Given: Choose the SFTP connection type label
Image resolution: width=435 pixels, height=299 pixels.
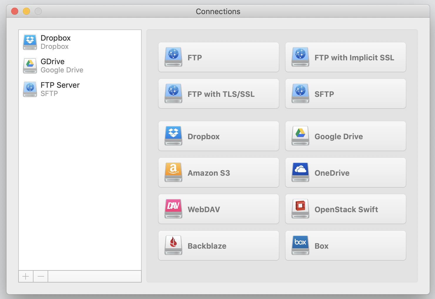Looking at the screenshot, I should tap(324, 94).
